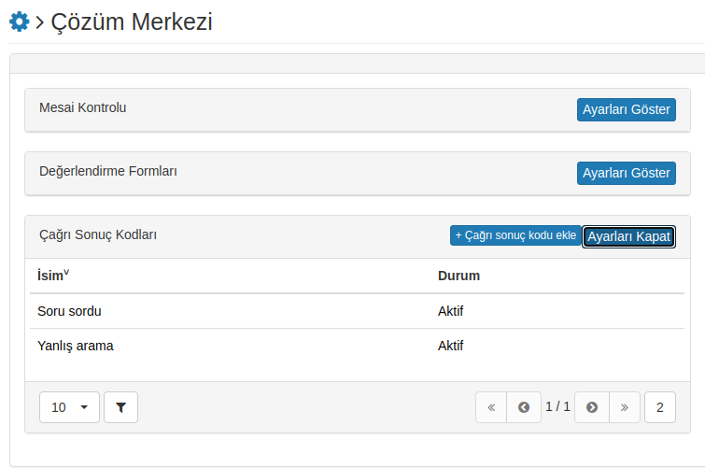Click the settings gear icon in breadcrumb

tap(20, 21)
